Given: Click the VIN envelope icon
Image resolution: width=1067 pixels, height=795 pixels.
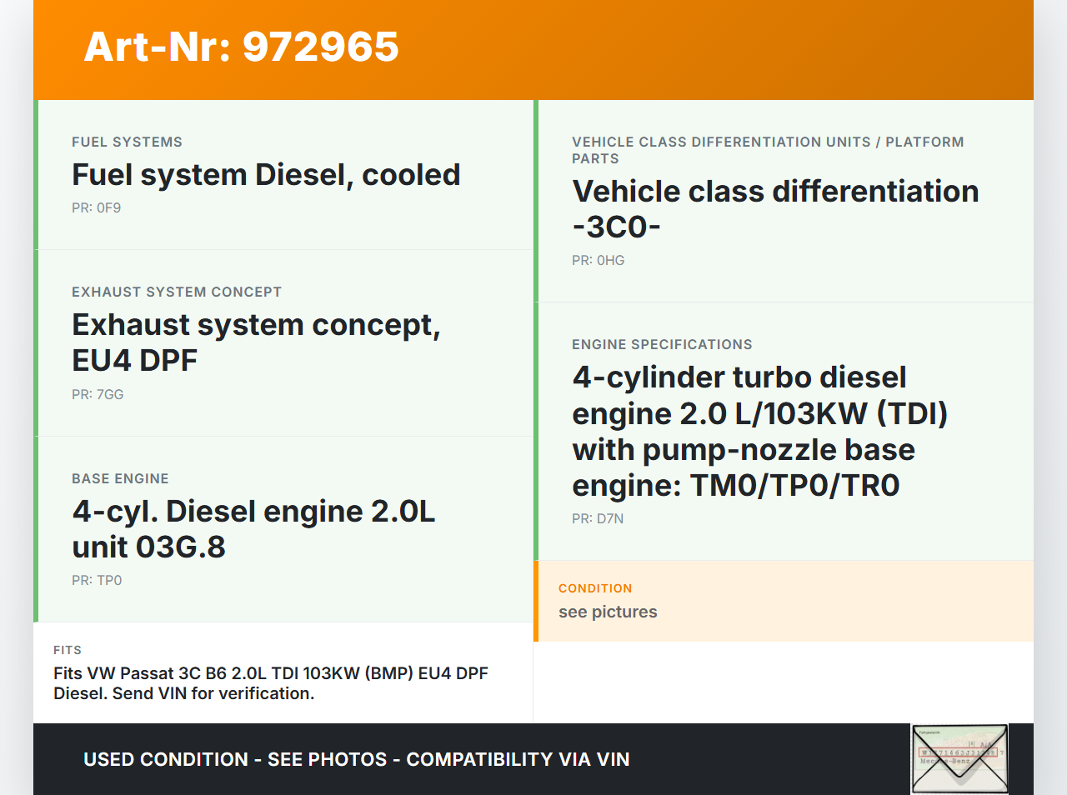Looking at the screenshot, I should pos(959,758).
